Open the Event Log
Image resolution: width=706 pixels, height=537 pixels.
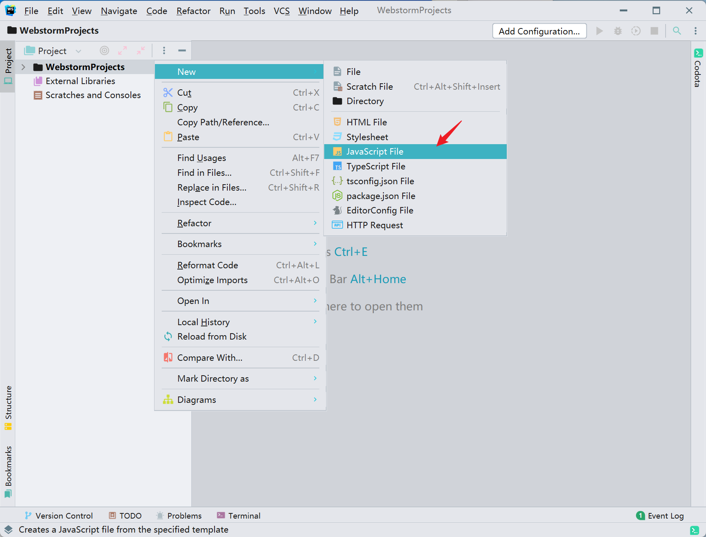pyautogui.click(x=660, y=515)
